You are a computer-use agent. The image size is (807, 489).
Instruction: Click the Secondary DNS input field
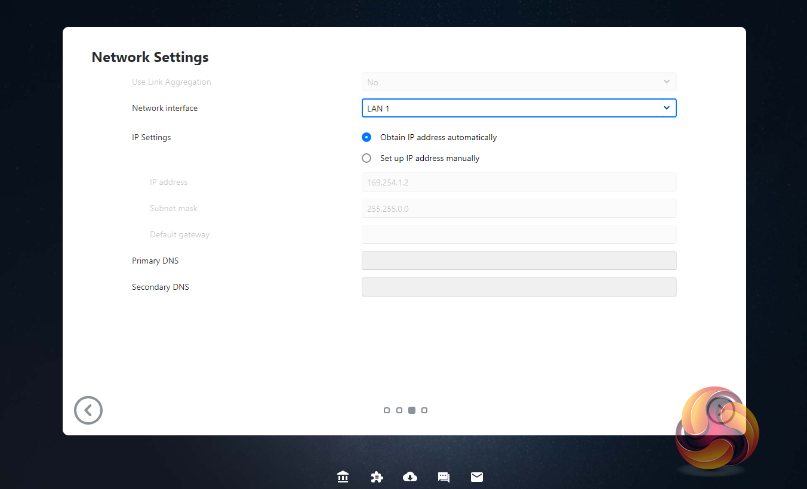click(x=519, y=287)
